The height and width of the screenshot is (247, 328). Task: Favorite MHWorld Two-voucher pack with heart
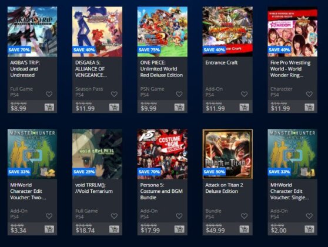coord(49,216)
